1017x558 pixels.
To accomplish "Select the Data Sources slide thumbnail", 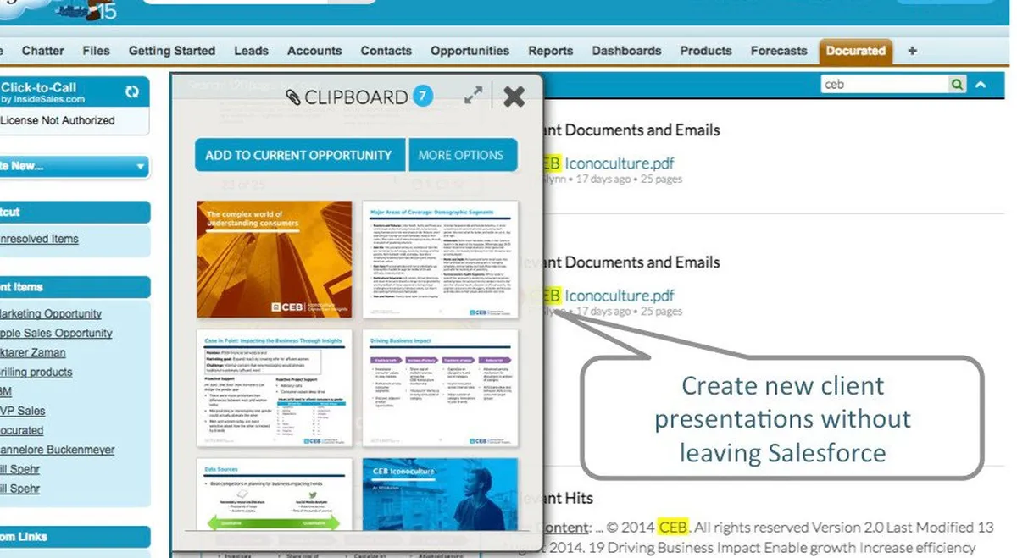I will point(275,494).
